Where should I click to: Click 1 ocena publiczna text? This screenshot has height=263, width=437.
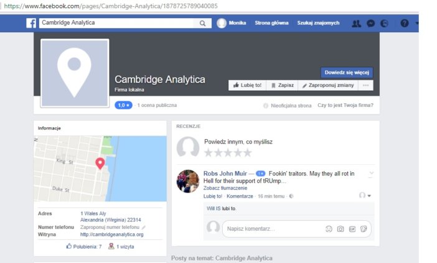(157, 105)
